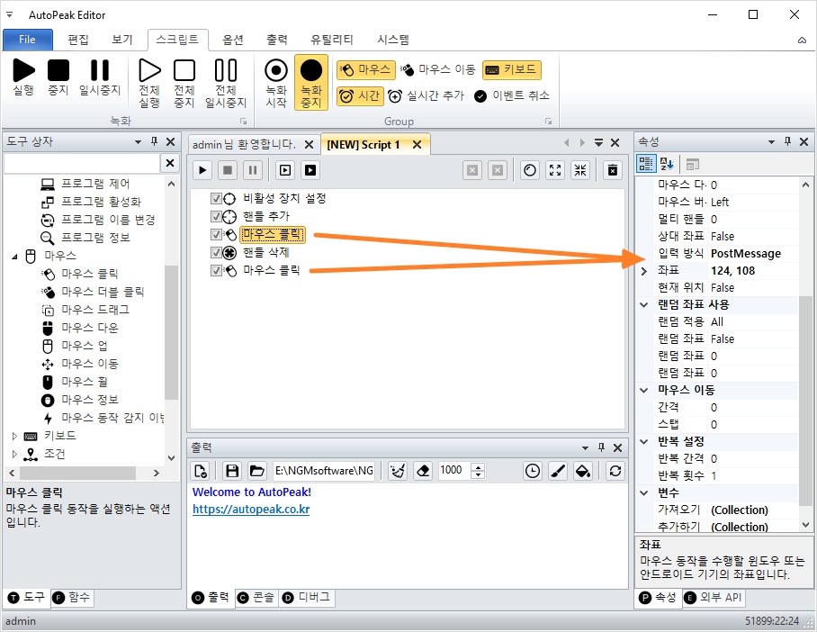Click expand-all icon in script toolbar
The height and width of the screenshot is (632, 817).
click(x=555, y=170)
